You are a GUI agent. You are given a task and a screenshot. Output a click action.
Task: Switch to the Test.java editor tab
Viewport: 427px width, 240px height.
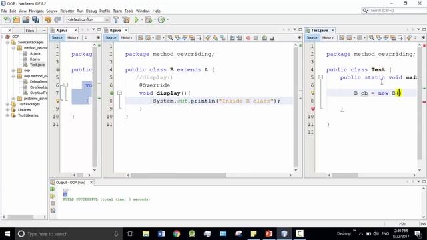(320, 30)
